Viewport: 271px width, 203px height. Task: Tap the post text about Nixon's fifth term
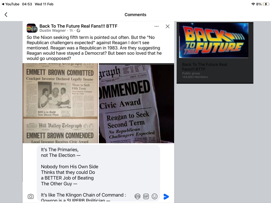(94, 48)
